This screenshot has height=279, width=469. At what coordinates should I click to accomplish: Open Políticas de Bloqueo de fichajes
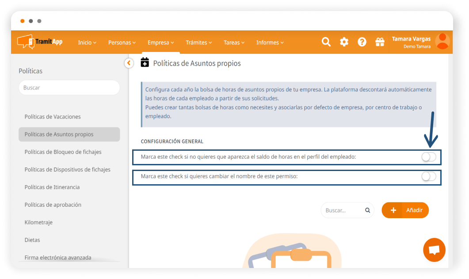click(63, 152)
